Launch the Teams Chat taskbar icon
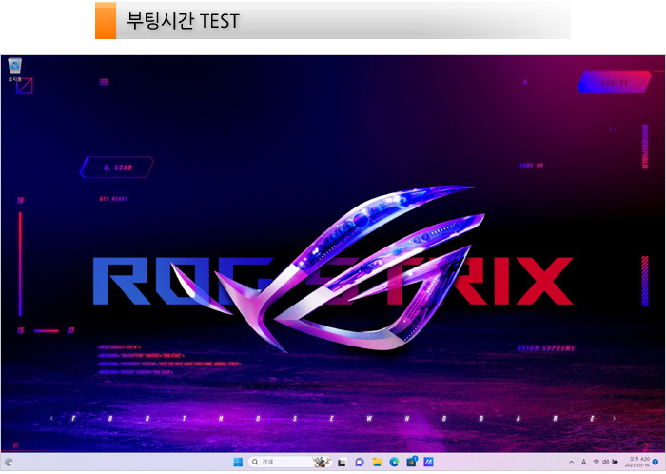The width and height of the screenshot is (666, 474). (x=360, y=462)
